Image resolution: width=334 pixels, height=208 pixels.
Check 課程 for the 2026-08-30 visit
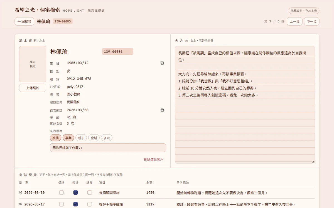coord(90,192)
